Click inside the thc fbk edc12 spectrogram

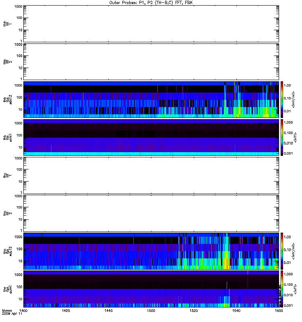[151, 251]
